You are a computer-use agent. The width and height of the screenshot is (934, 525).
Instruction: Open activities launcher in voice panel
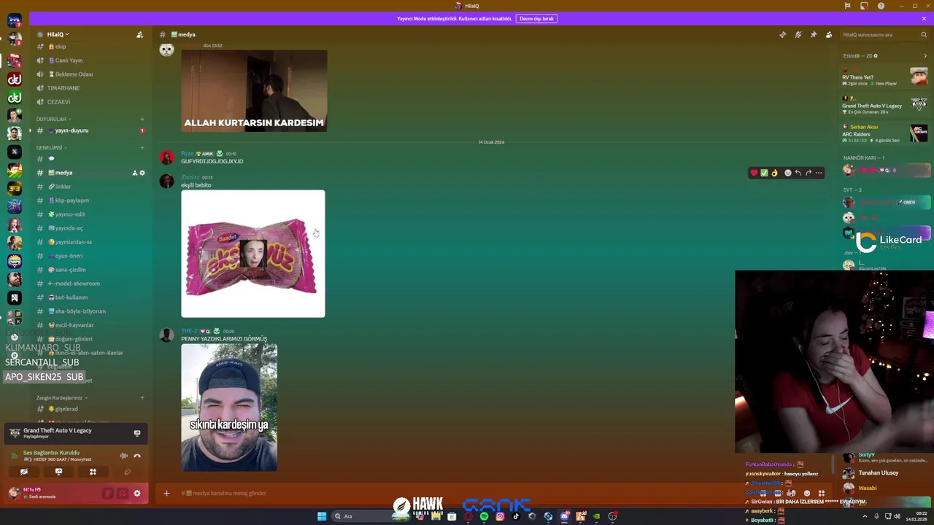pos(93,472)
